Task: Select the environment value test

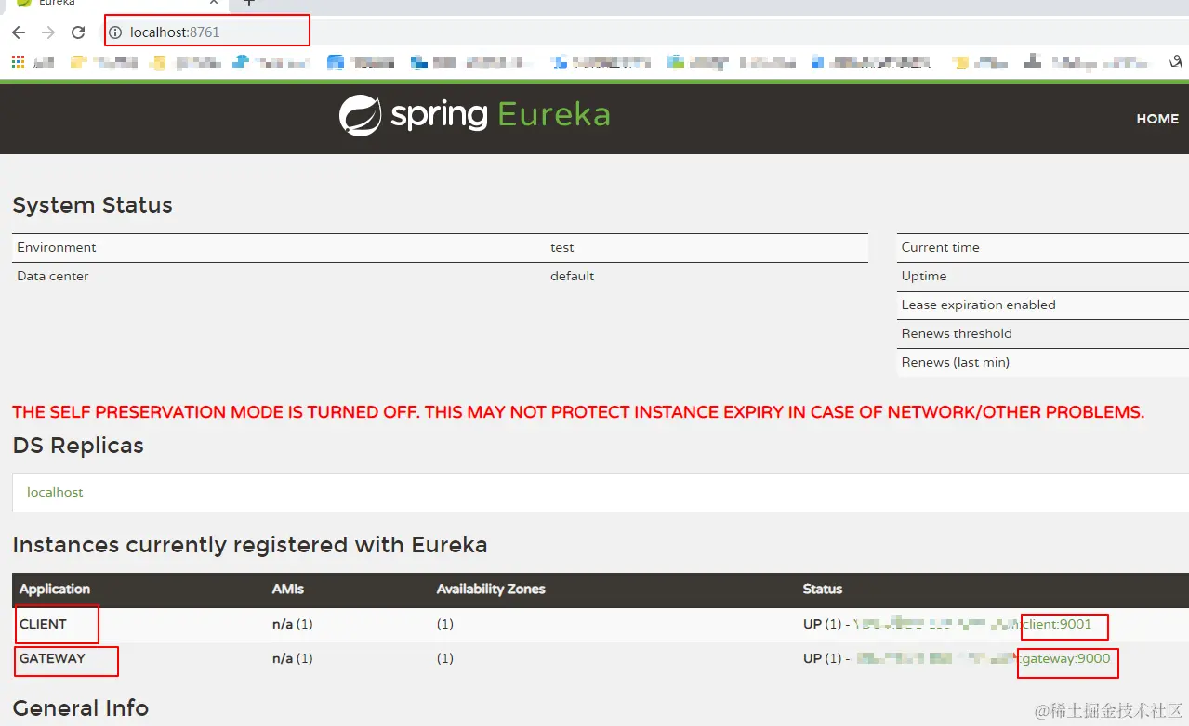Action: tap(561, 247)
